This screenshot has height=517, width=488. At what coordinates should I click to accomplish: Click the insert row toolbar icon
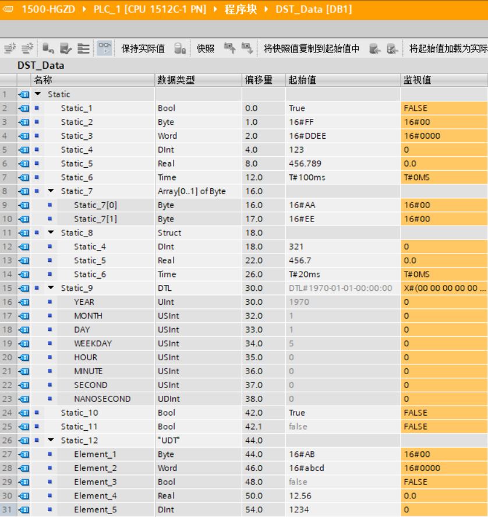point(10,48)
